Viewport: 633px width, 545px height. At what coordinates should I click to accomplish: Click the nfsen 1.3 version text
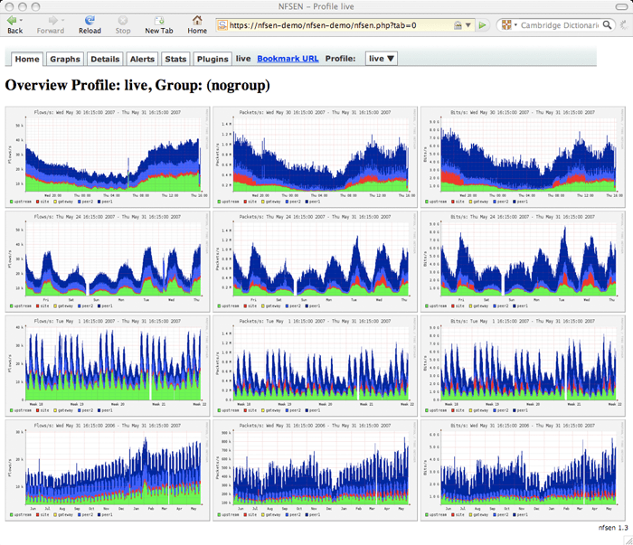click(613, 528)
